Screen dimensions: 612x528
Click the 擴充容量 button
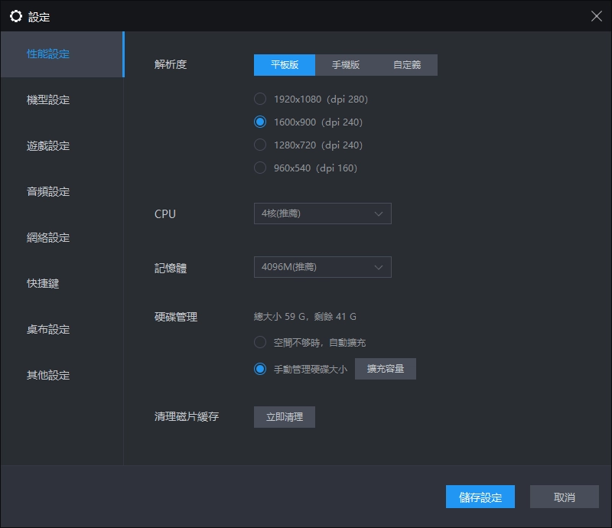tap(386, 368)
